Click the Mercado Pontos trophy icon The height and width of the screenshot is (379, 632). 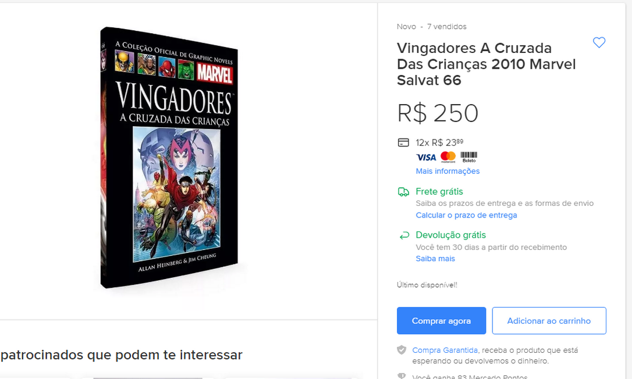[x=402, y=376]
